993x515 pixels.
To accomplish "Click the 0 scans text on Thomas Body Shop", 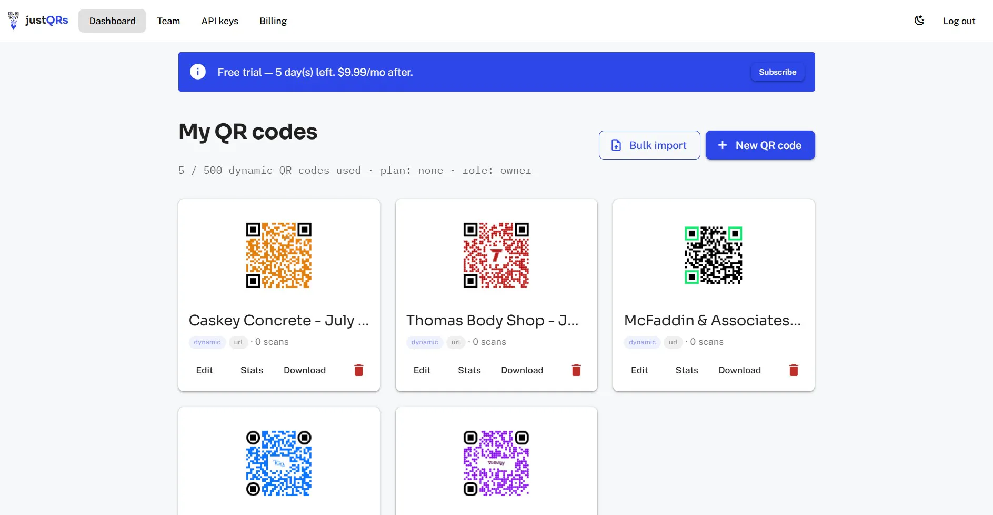I will (x=489, y=342).
